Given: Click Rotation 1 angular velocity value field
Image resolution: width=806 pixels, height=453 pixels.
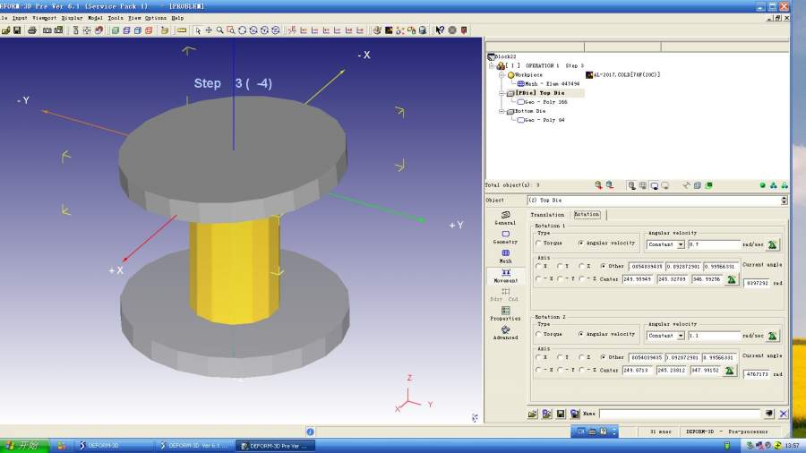Looking at the screenshot, I should click(x=714, y=244).
